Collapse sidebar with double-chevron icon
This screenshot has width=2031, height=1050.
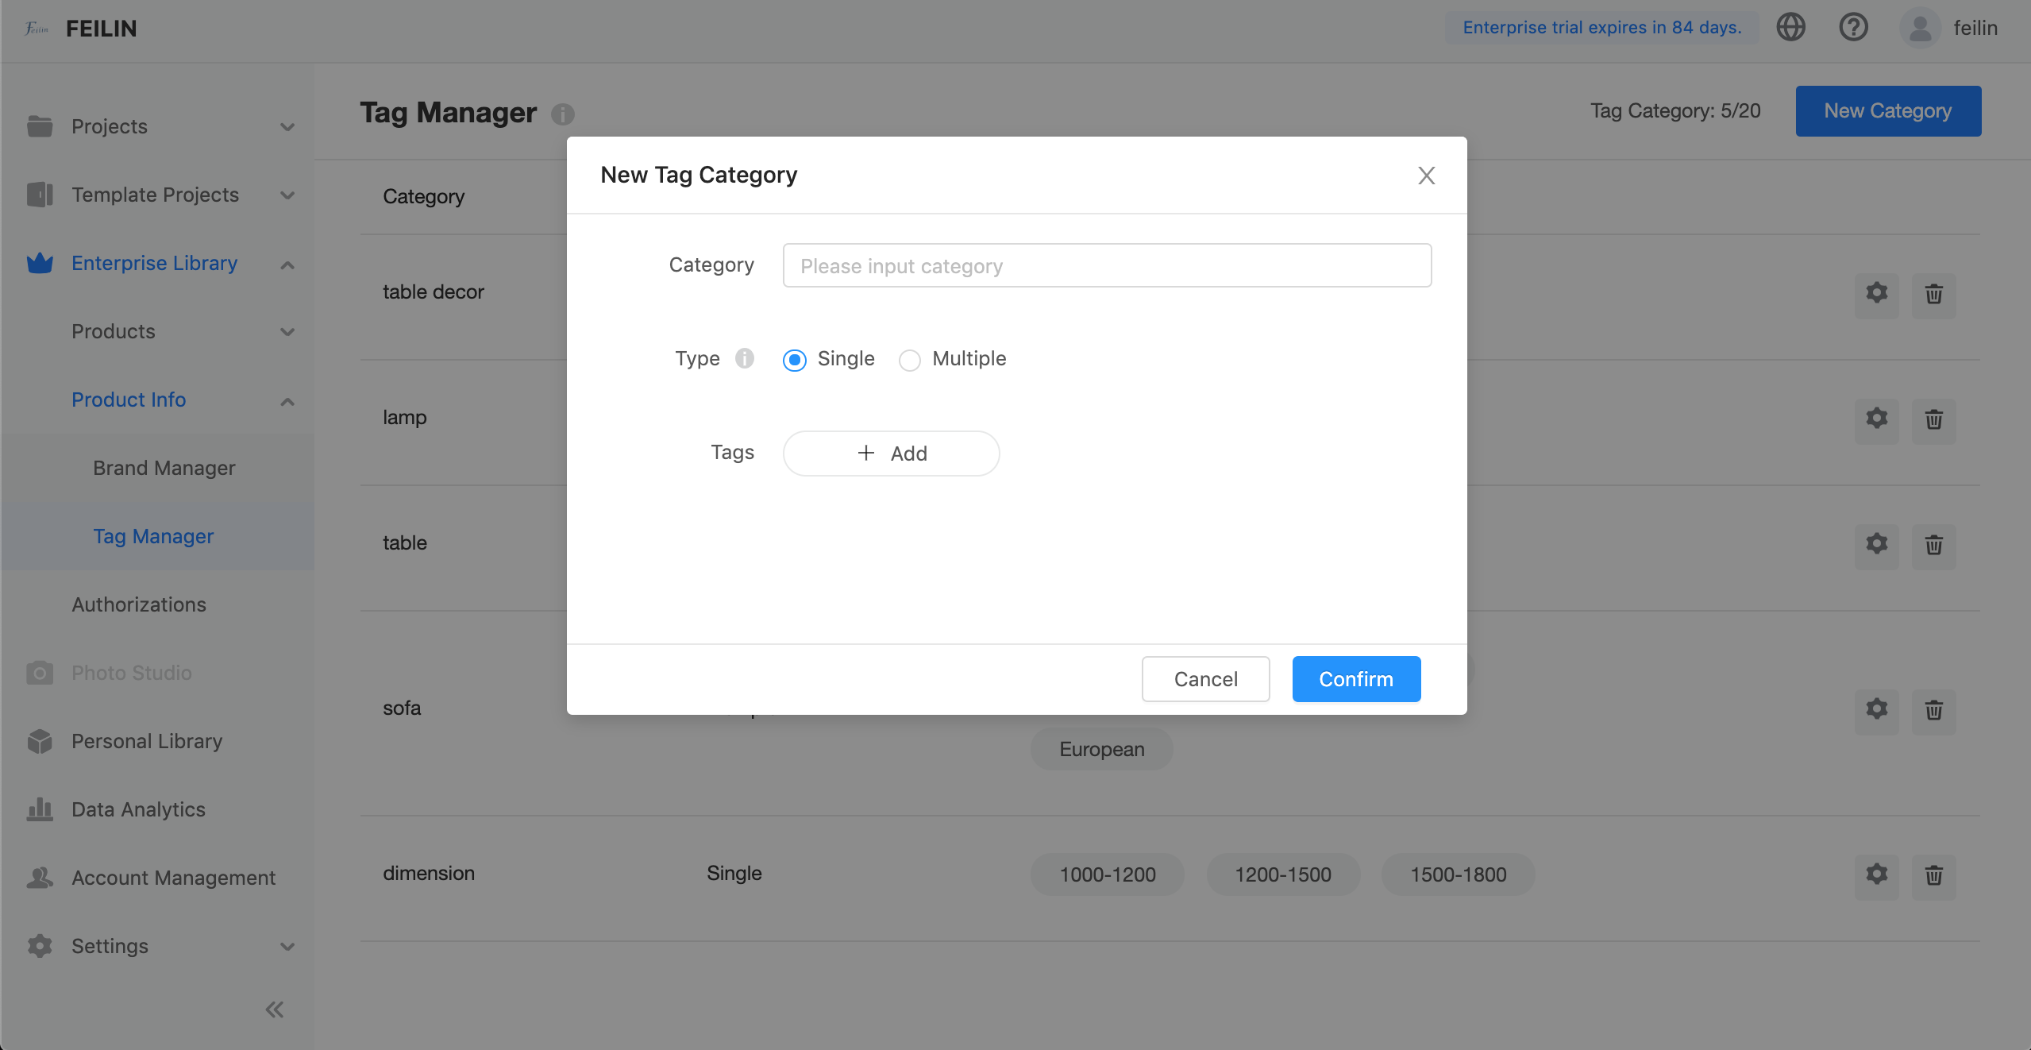275,1009
